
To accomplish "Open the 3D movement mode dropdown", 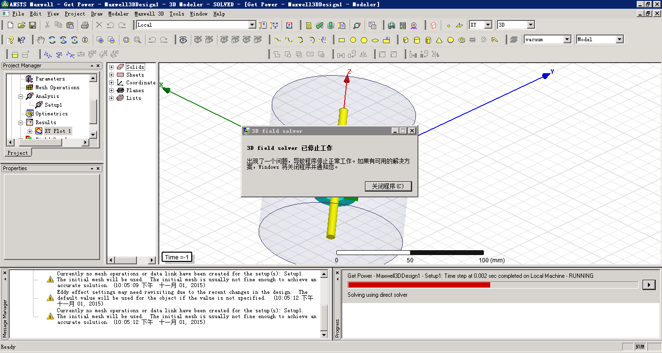I will pos(530,25).
